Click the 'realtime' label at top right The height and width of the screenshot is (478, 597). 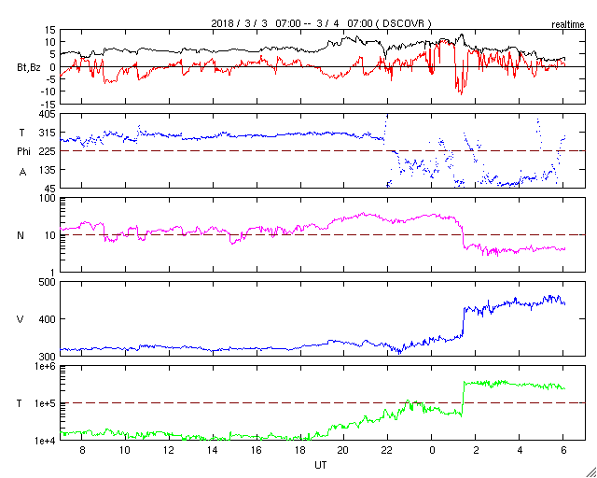[x=568, y=25]
